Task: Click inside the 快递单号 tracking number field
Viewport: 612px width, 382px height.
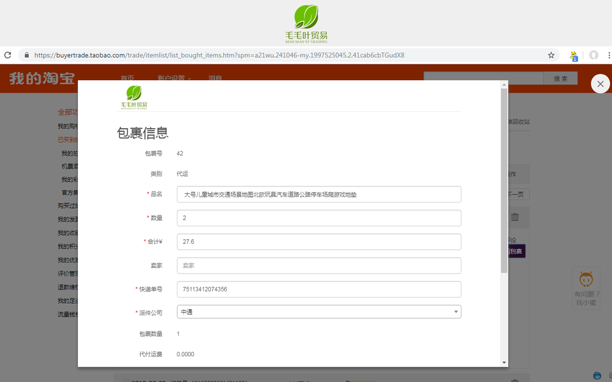Action: click(319, 289)
